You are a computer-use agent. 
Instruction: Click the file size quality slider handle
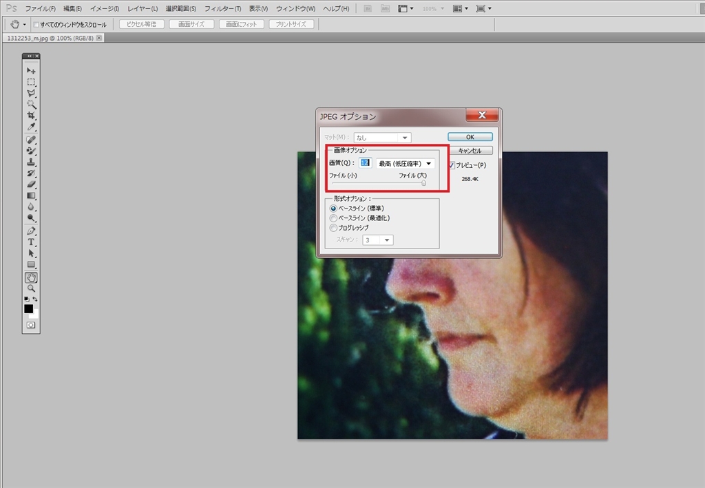click(423, 183)
